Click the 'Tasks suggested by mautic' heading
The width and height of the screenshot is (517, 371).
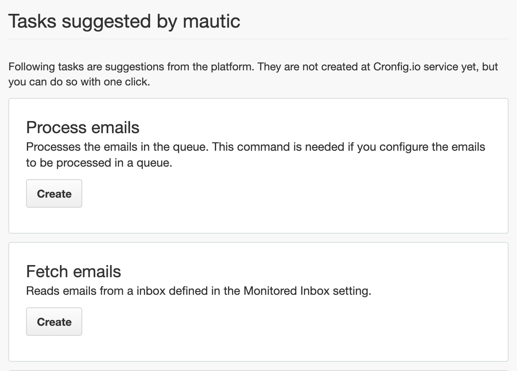pyautogui.click(x=124, y=21)
